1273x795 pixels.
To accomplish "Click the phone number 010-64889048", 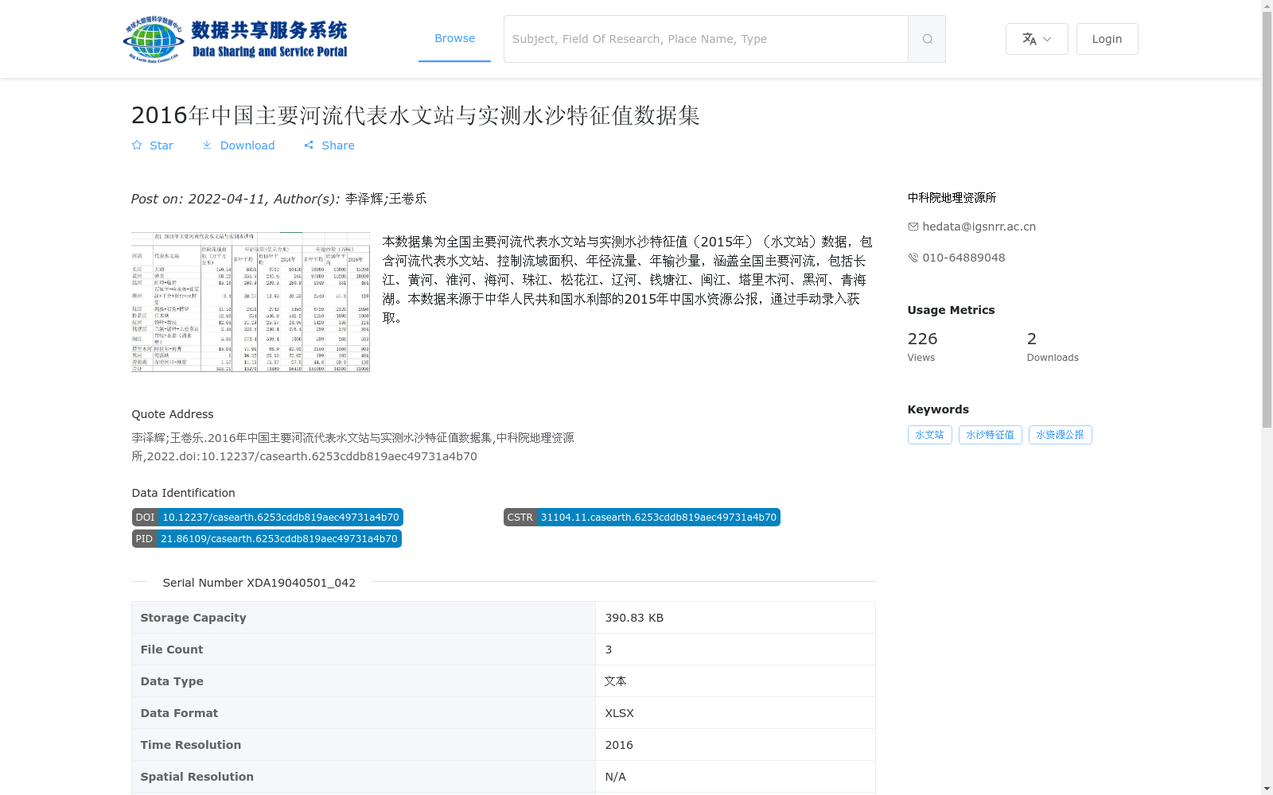I will (964, 258).
